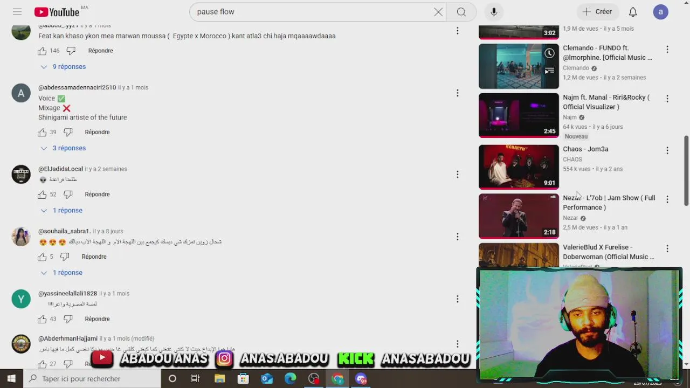Open options menu for ElJadidaLocal comment
This screenshot has height=388, width=690.
coord(457,175)
